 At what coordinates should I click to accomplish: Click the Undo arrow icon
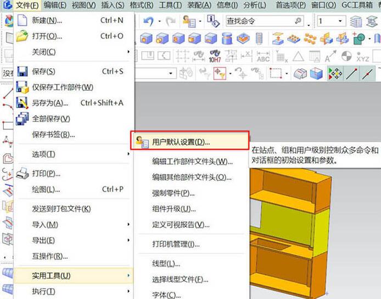148,21
